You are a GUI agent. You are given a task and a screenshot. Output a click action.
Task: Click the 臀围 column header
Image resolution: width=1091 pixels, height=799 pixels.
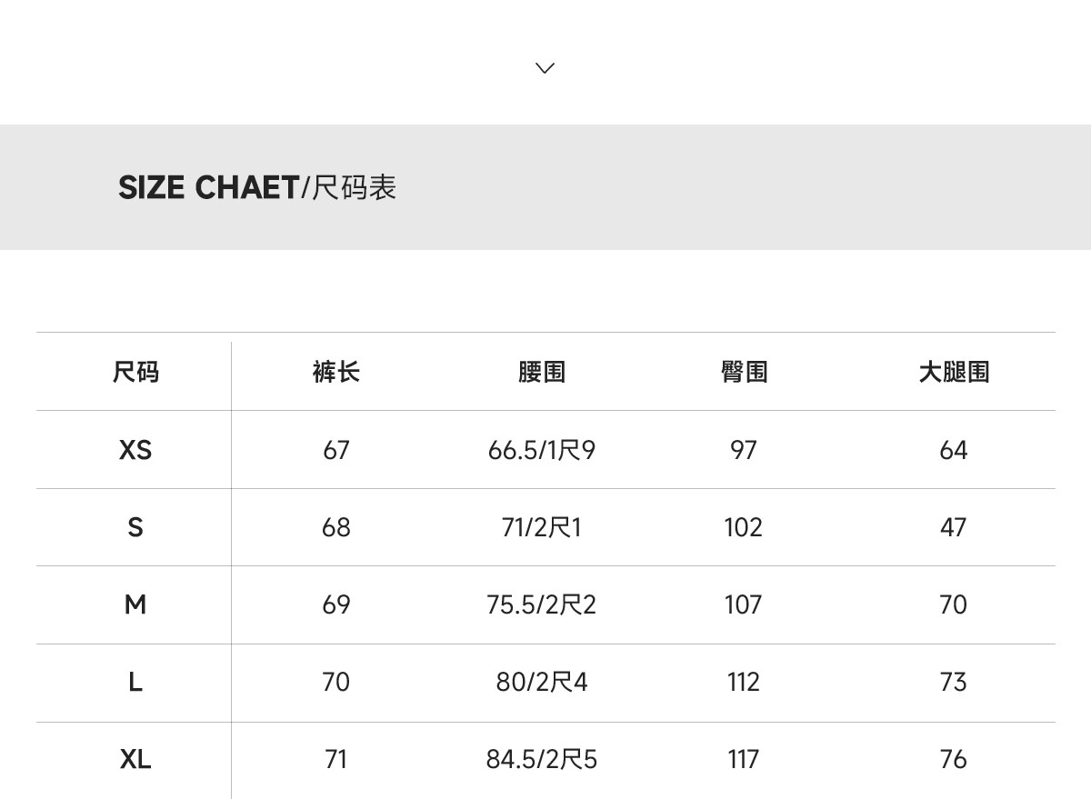point(744,372)
